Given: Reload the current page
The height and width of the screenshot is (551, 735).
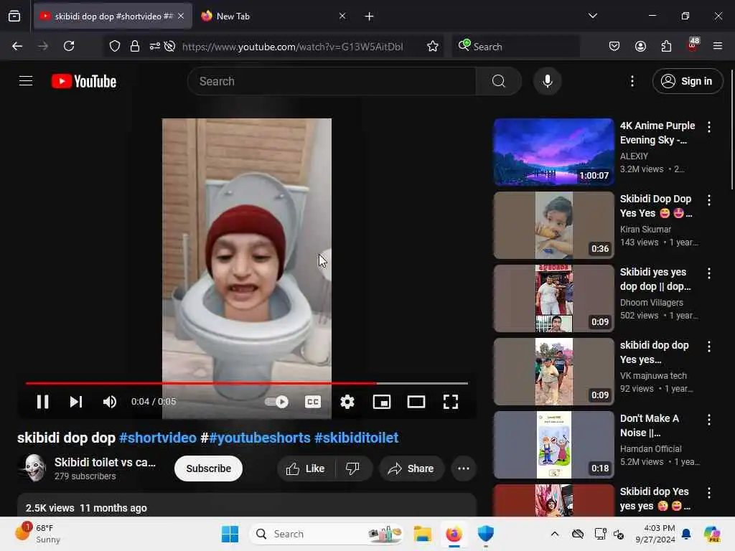Looking at the screenshot, I should point(69,46).
